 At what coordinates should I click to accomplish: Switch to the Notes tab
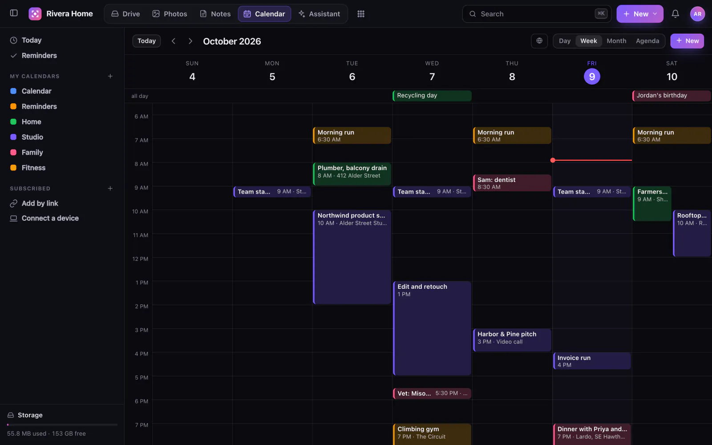pyautogui.click(x=215, y=14)
